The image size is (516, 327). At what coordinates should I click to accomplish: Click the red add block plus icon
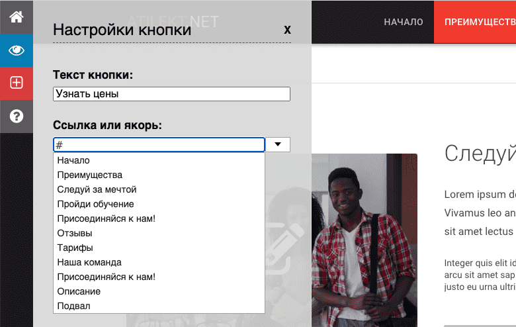17,83
